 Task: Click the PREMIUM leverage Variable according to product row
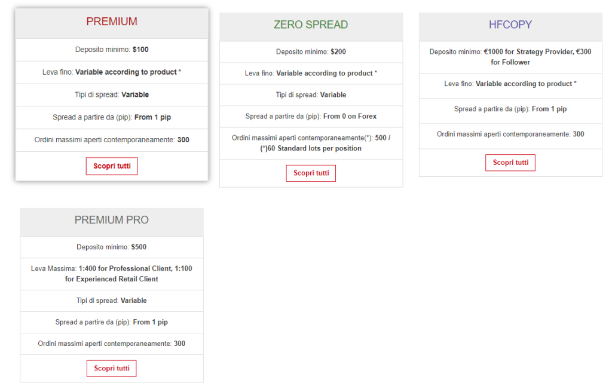coord(112,72)
